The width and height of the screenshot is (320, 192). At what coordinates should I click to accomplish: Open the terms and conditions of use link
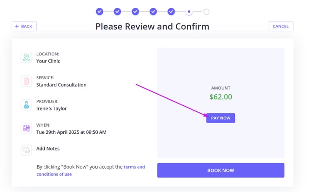pos(91,171)
